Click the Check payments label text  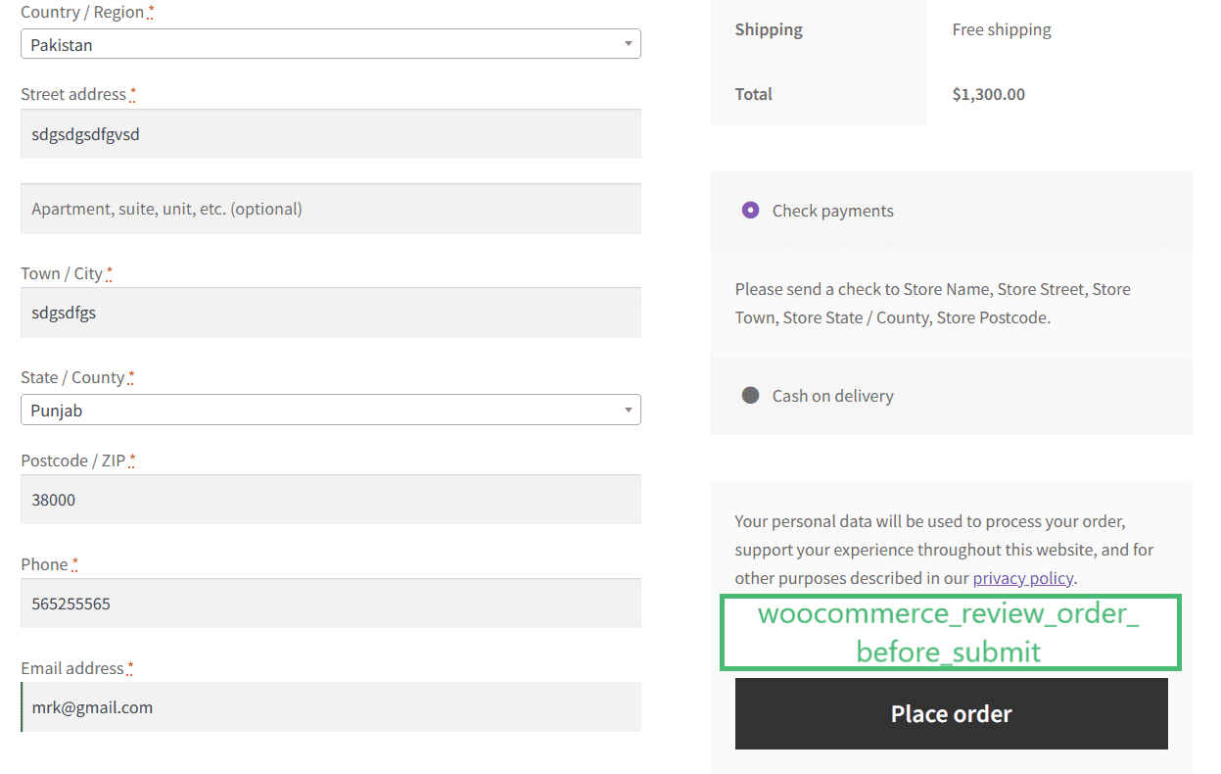tap(833, 211)
